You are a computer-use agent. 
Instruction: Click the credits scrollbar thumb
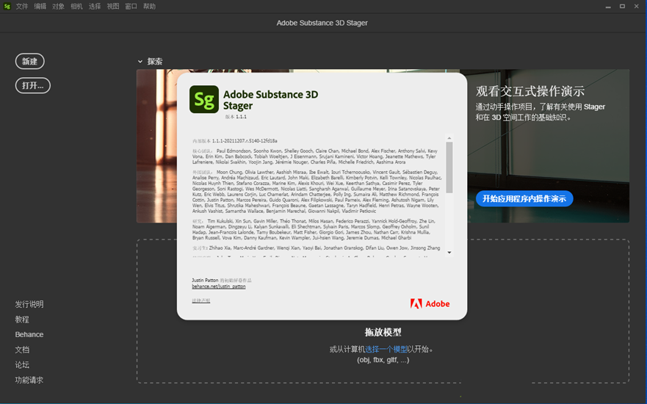[449, 167]
